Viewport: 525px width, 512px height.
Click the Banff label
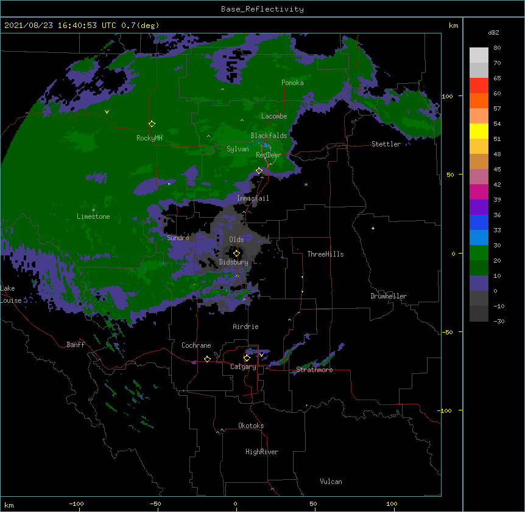pos(76,345)
